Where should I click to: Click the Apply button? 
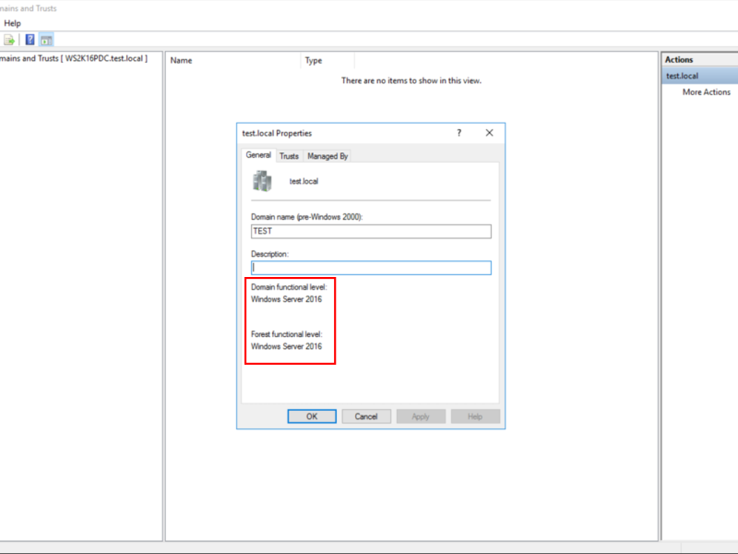[x=421, y=416]
